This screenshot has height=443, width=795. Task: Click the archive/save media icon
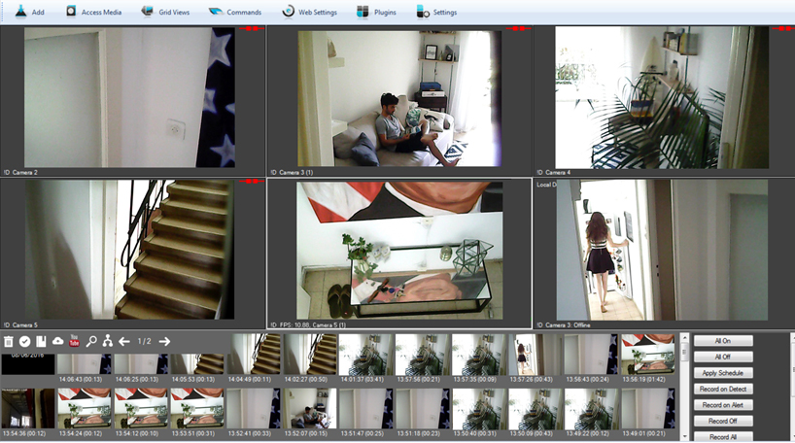41,342
